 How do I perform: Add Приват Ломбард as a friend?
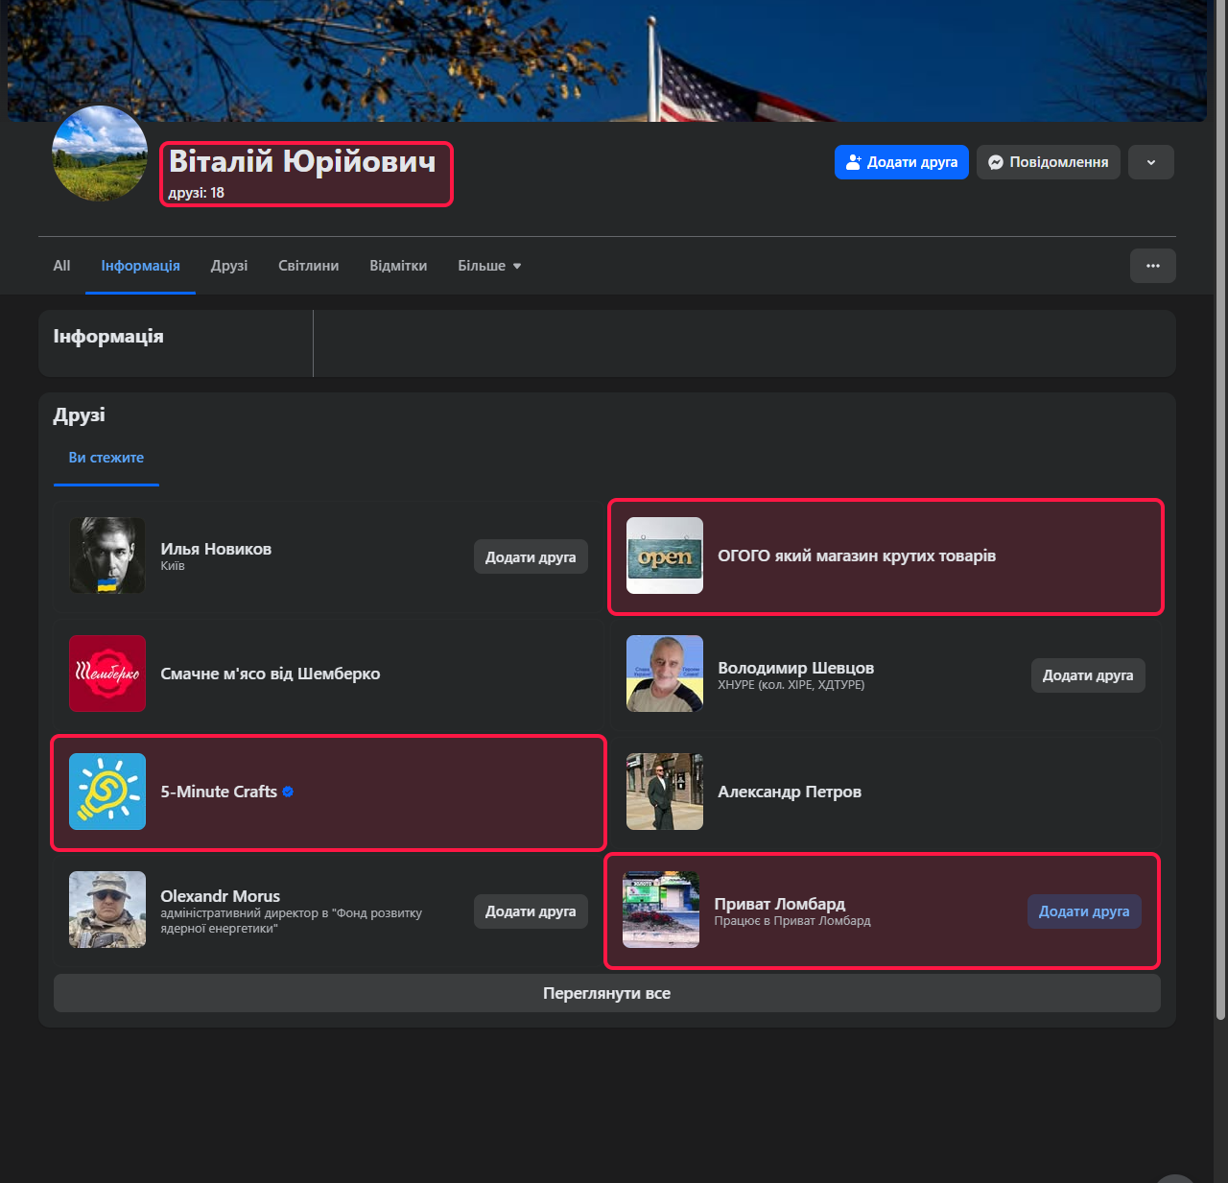tap(1084, 911)
